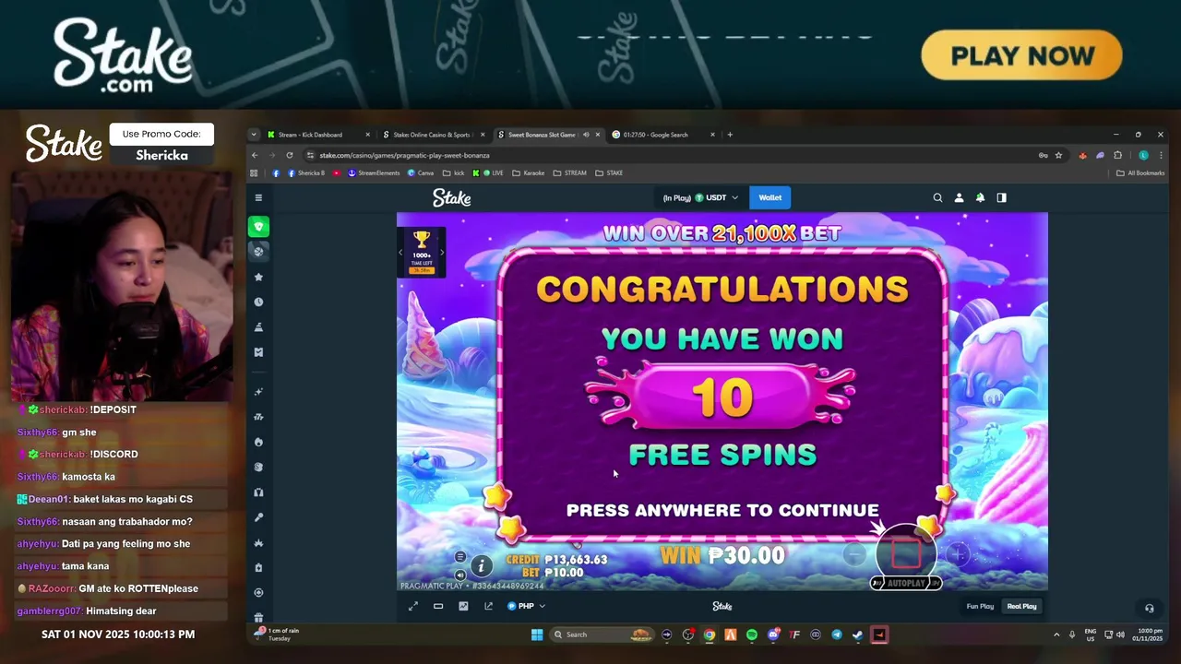Click the Wallet button

coord(770,197)
